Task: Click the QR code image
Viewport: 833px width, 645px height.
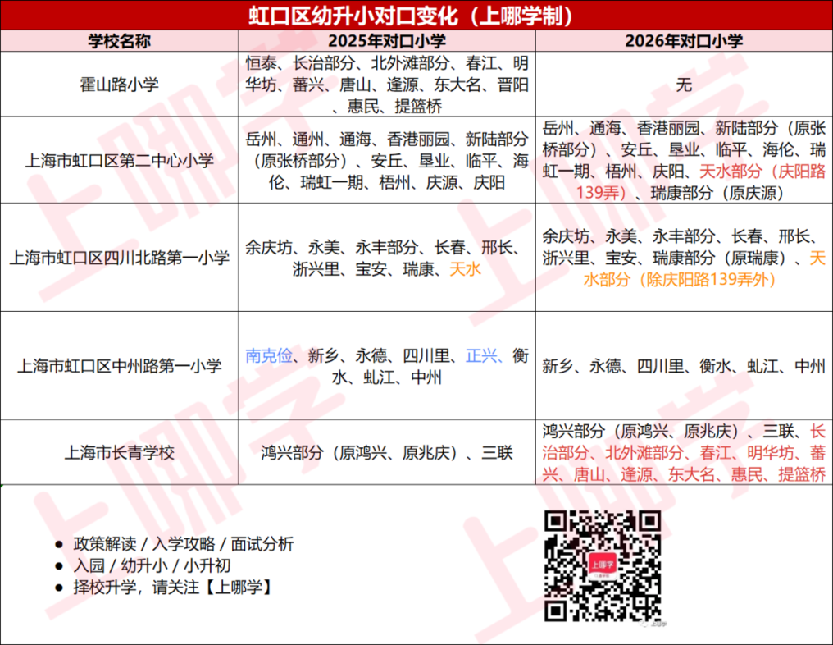Action: (603, 565)
